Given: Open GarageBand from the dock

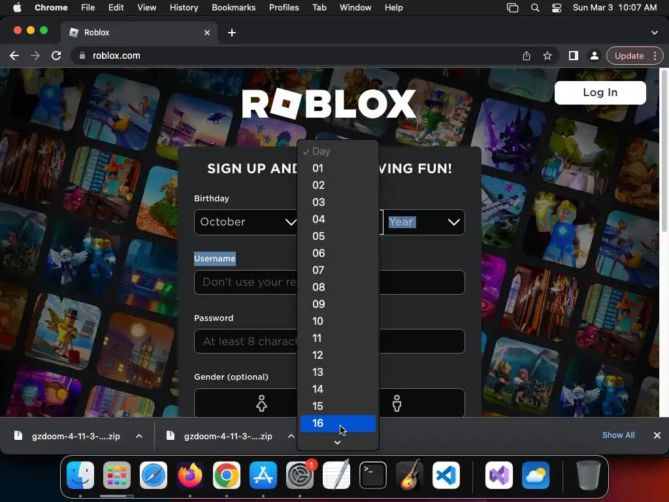Looking at the screenshot, I should coord(410,475).
